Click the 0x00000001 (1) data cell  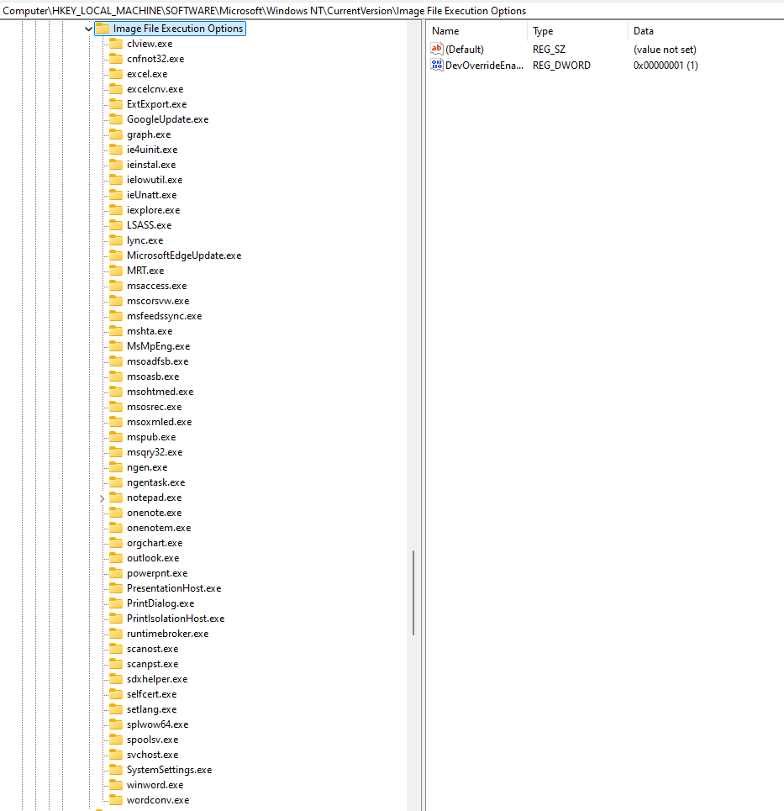666,66
